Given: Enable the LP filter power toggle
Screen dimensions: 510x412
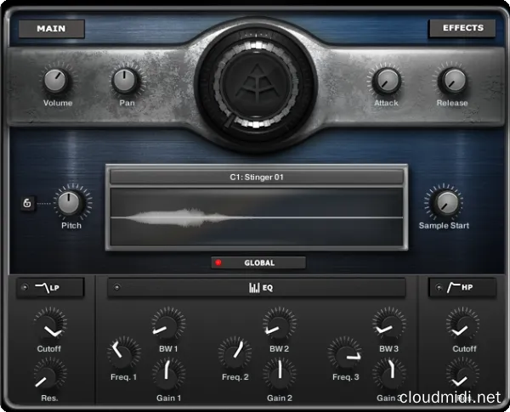Looking at the screenshot, I should click(x=25, y=287).
